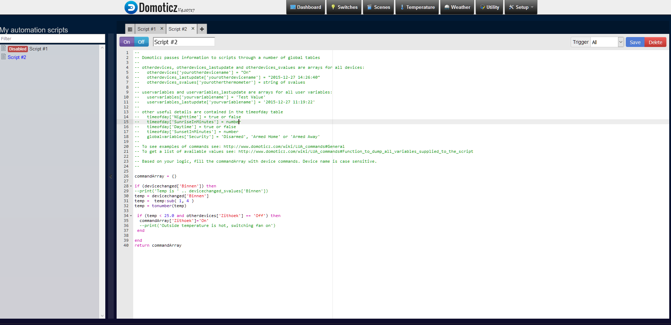Click the LUA_commands#General URL text

pos(284,146)
